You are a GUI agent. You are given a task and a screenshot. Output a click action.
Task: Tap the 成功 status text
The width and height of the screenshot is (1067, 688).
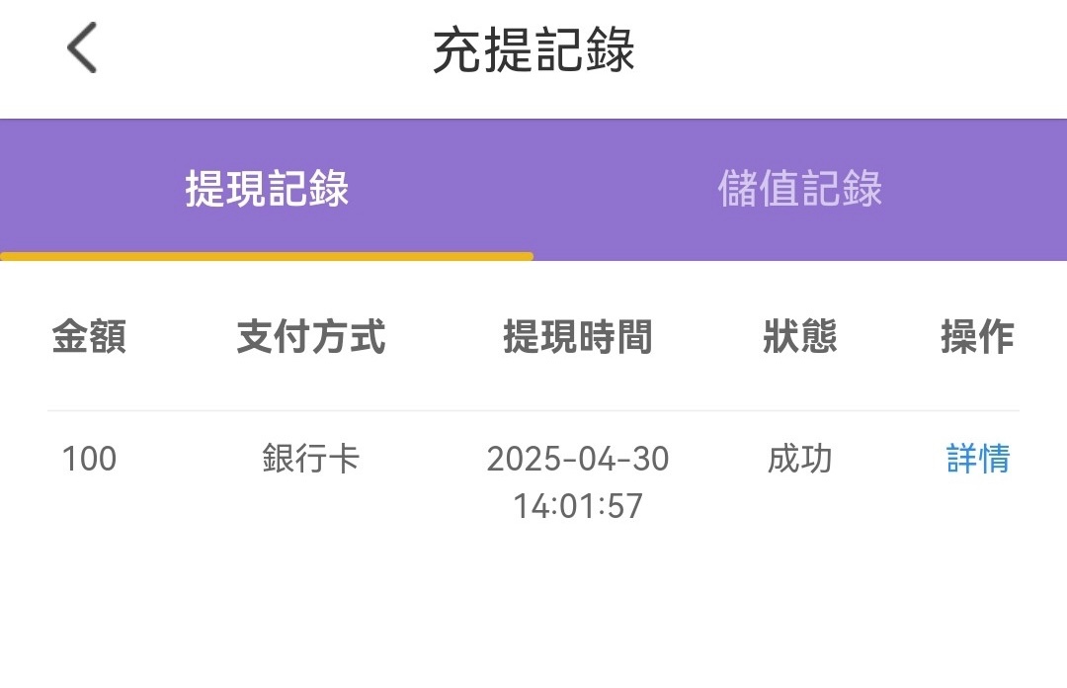pyautogui.click(x=800, y=459)
